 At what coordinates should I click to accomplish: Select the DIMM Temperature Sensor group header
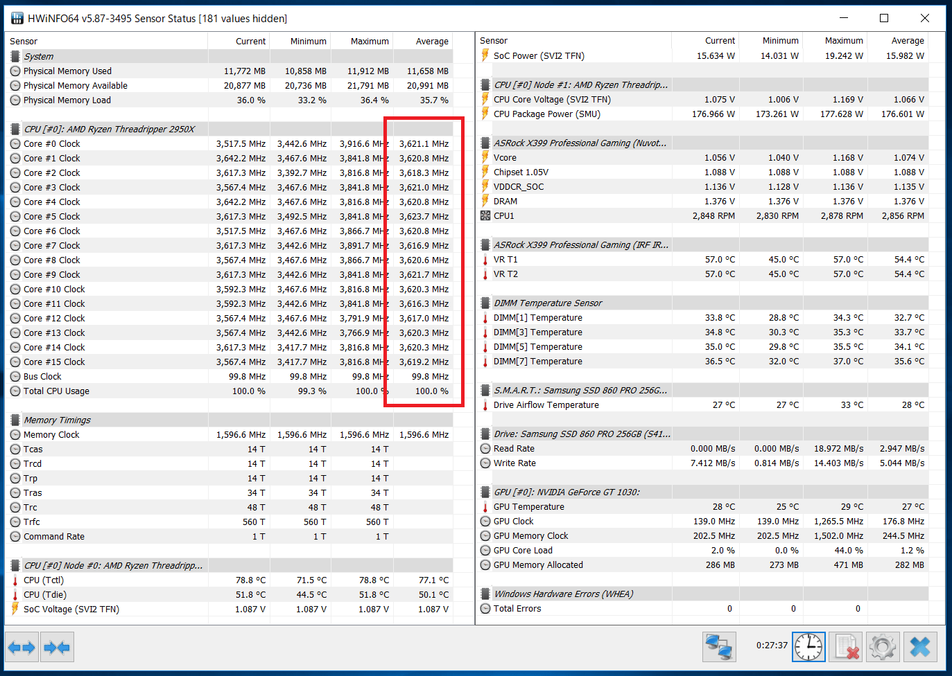tap(703, 303)
